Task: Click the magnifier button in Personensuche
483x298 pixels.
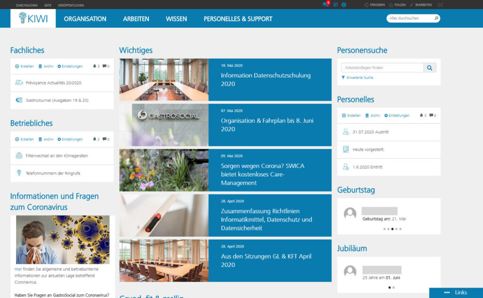Action: point(430,67)
